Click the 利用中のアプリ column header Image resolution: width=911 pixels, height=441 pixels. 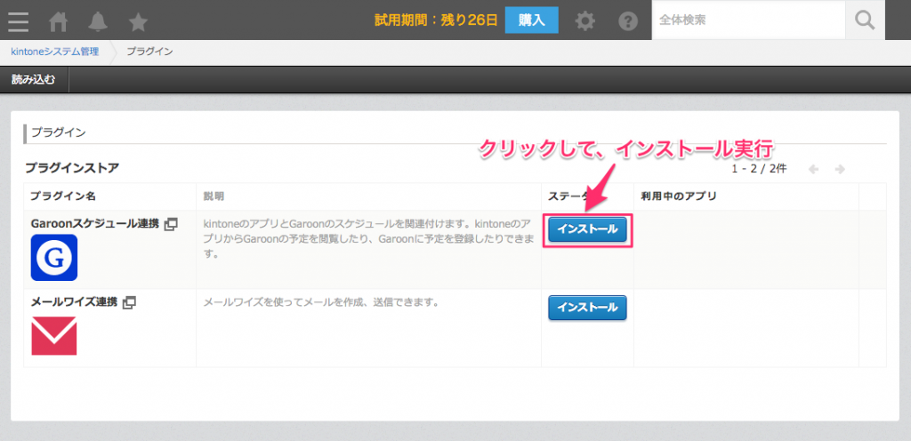[x=678, y=196]
